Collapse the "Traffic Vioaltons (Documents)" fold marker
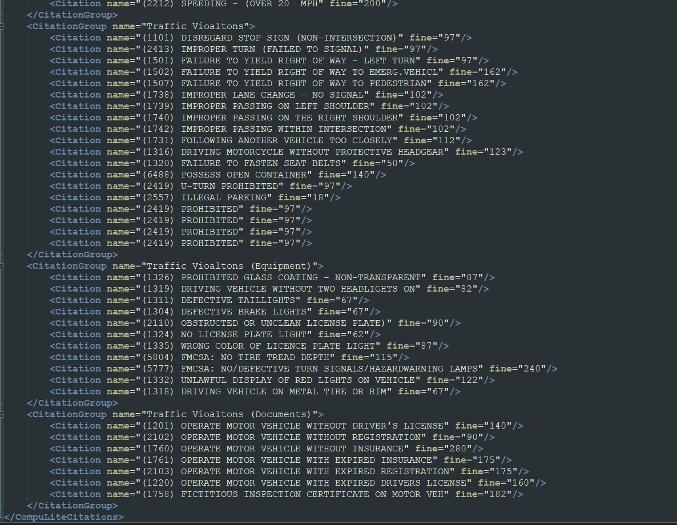The image size is (677, 525). [3, 414]
